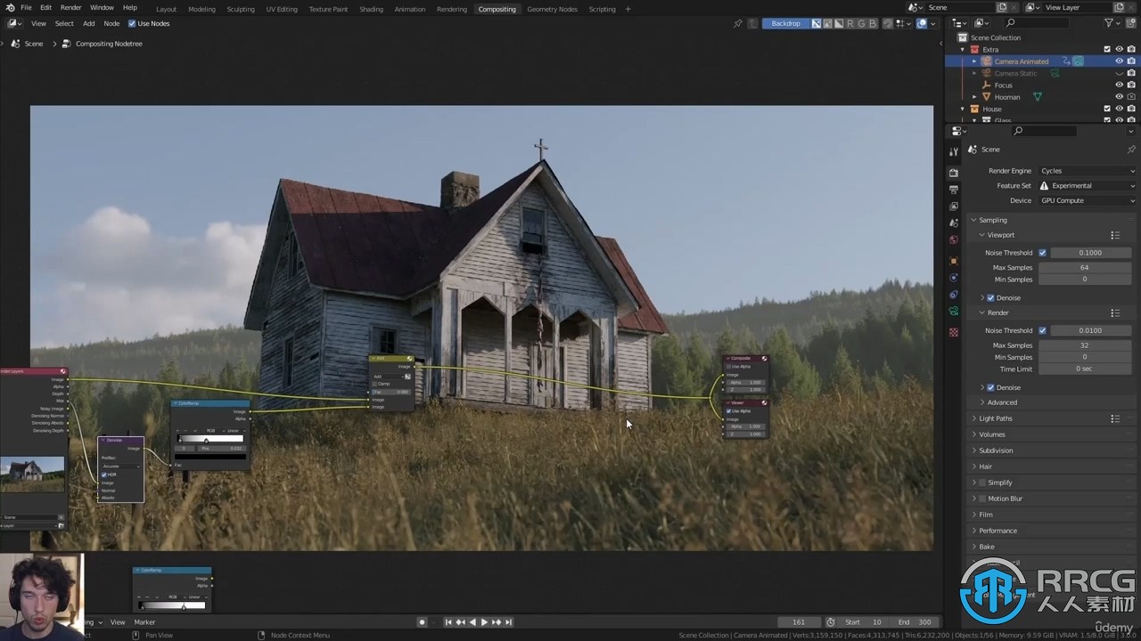The image size is (1141, 641).
Task: Switch to the Shading workspace tab
Action: coord(371,9)
